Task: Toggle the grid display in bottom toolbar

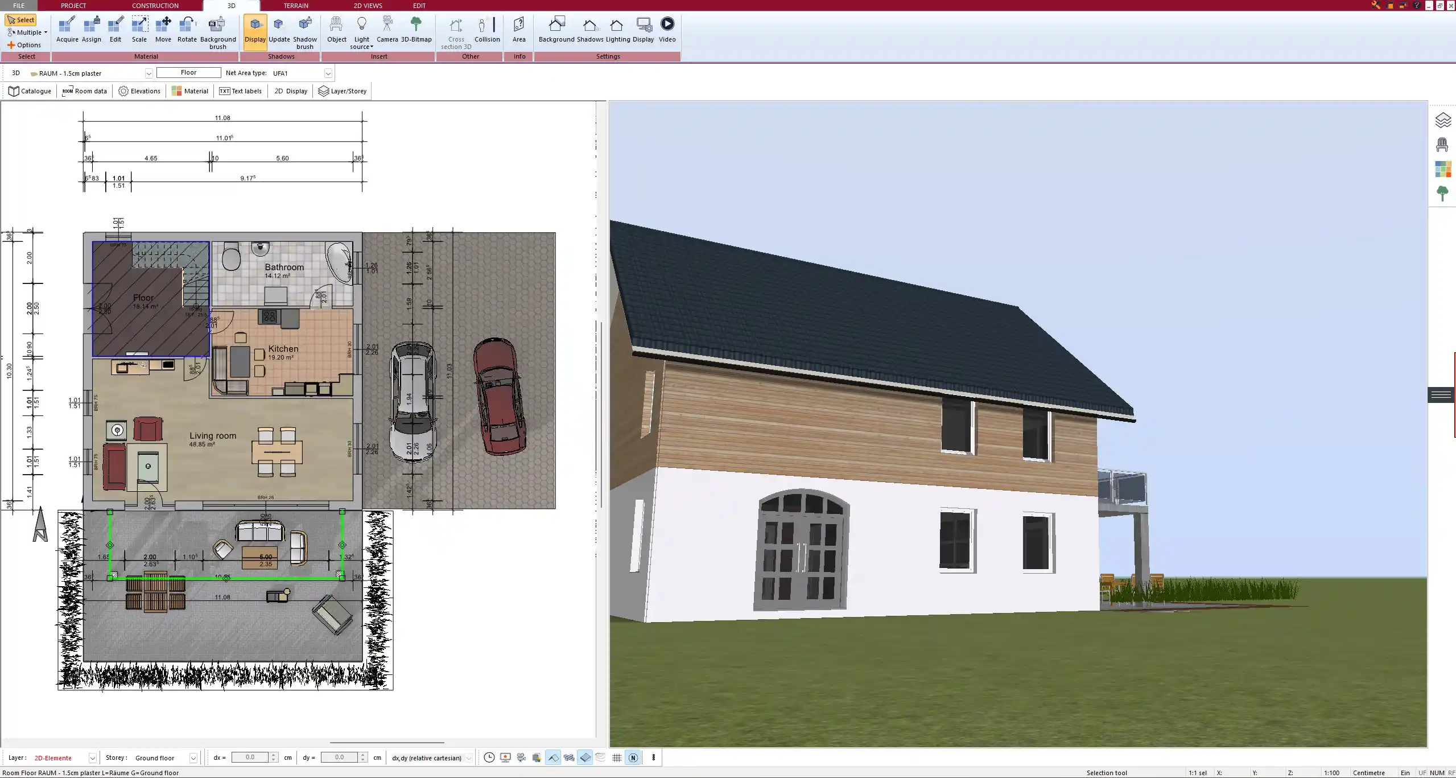Action: click(x=617, y=758)
